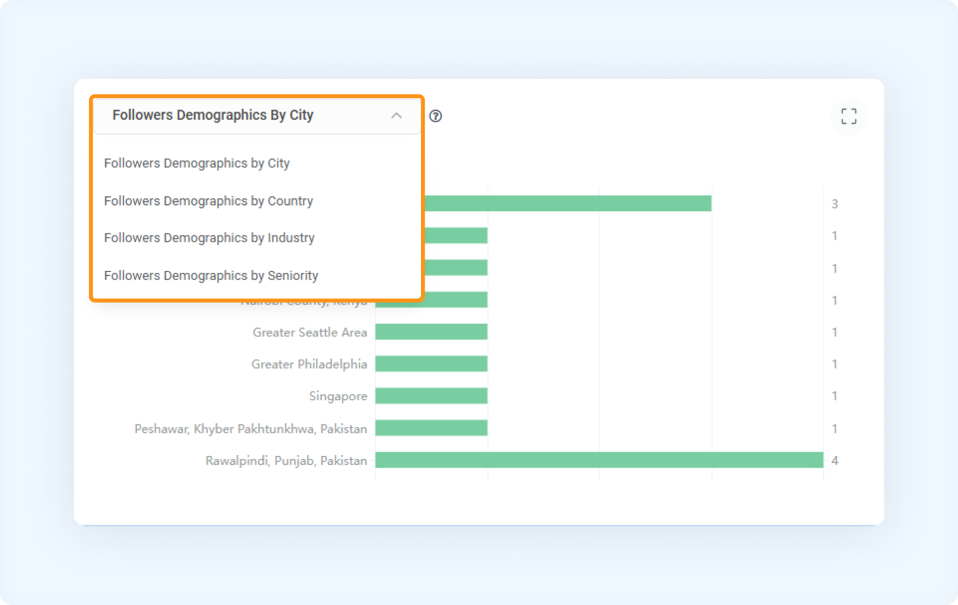The width and height of the screenshot is (958, 605).
Task: Click the top bar with value 3
Action: 568,203
